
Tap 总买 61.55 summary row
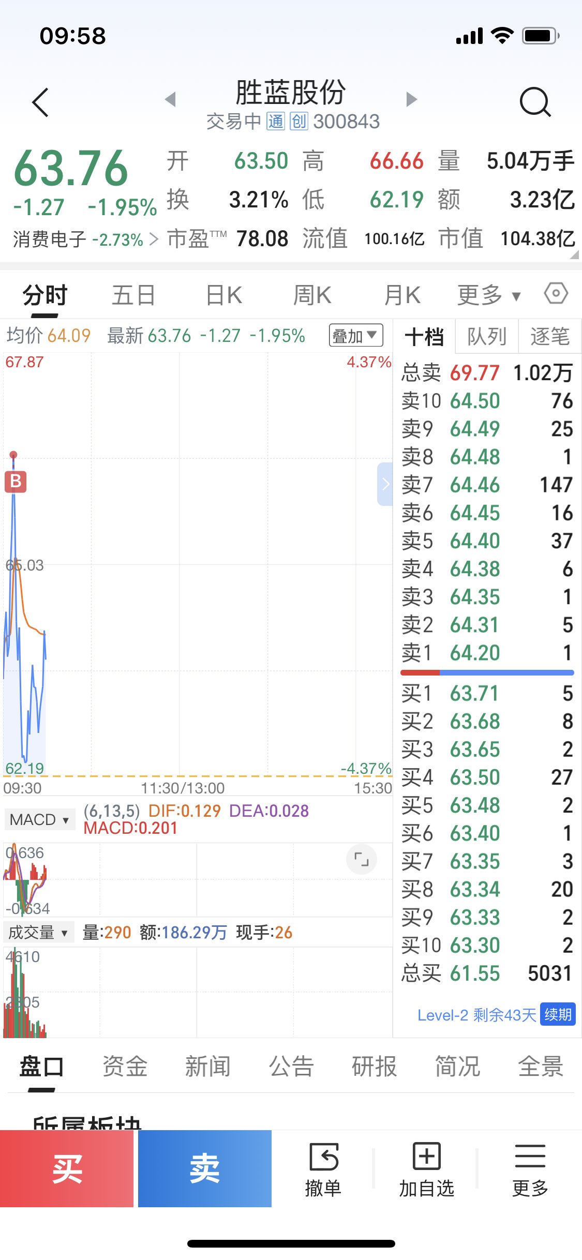[487, 973]
